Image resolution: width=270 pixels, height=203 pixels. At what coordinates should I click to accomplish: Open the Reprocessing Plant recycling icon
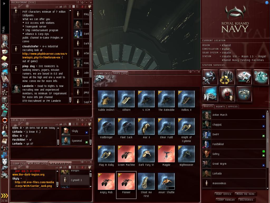coord(227,77)
